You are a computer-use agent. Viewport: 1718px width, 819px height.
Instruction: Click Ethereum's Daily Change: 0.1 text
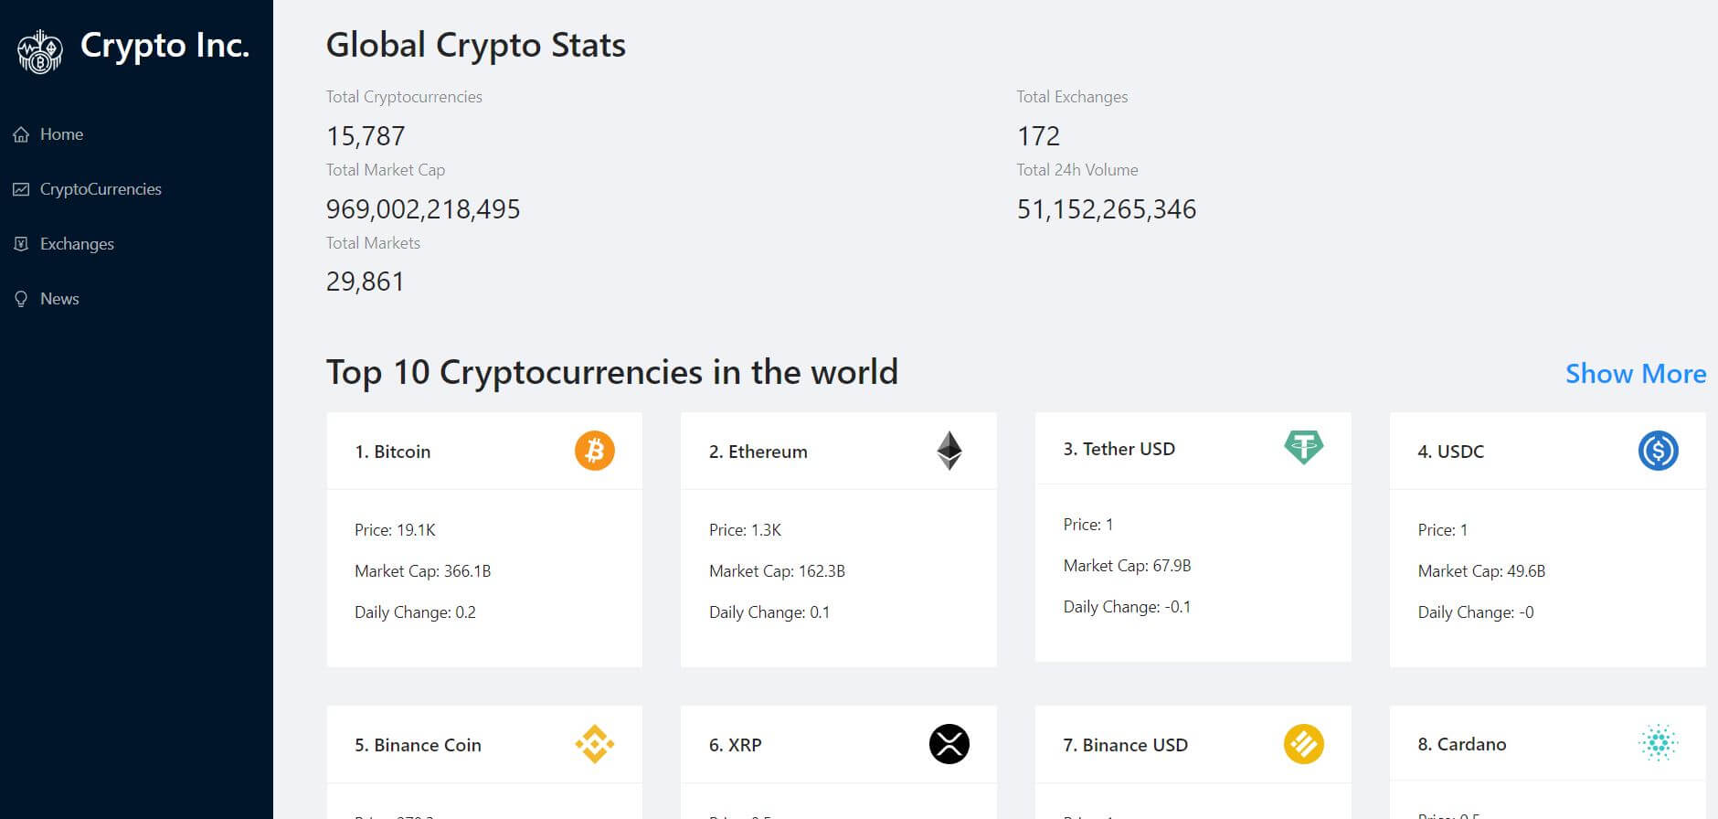coord(769,612)
